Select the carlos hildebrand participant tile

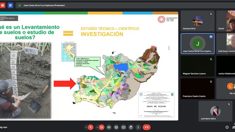point(226,66)
